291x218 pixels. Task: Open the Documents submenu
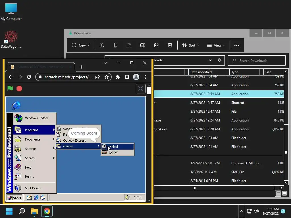pos(35,139)
